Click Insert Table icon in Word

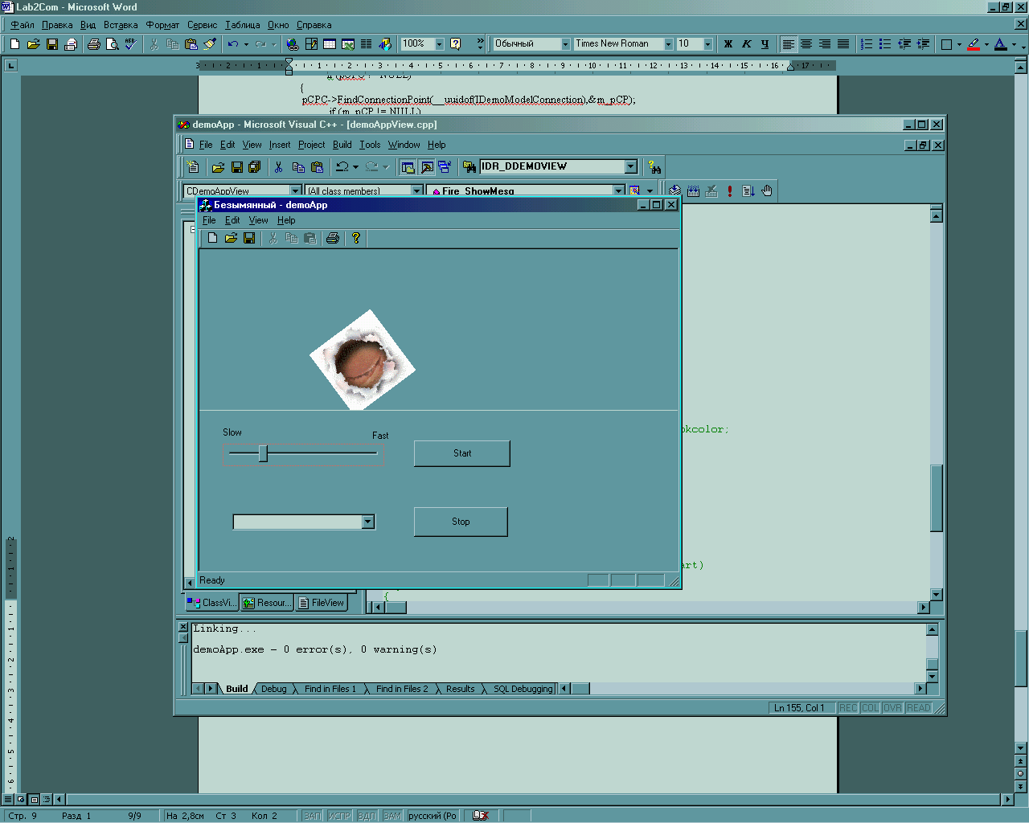coord(330,44)
